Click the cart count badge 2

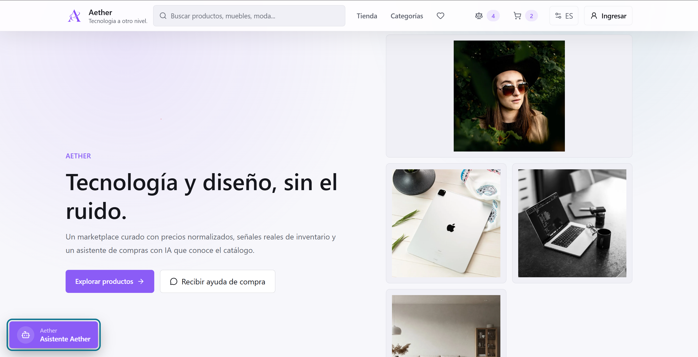pyautogui.click(x=531, y=16)
